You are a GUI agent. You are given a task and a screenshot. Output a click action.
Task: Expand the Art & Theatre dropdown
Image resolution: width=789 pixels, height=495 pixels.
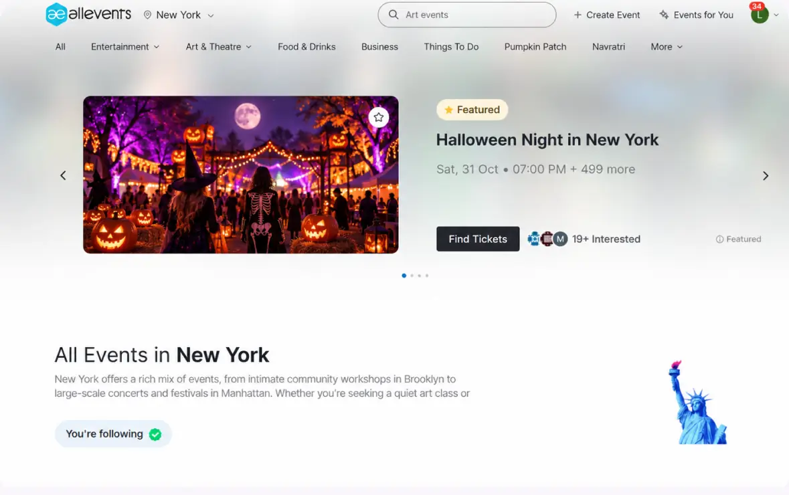click(x=218, y=47)
